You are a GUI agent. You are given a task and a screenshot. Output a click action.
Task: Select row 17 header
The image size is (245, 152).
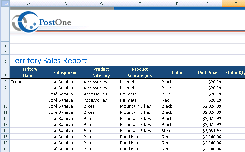5,149
